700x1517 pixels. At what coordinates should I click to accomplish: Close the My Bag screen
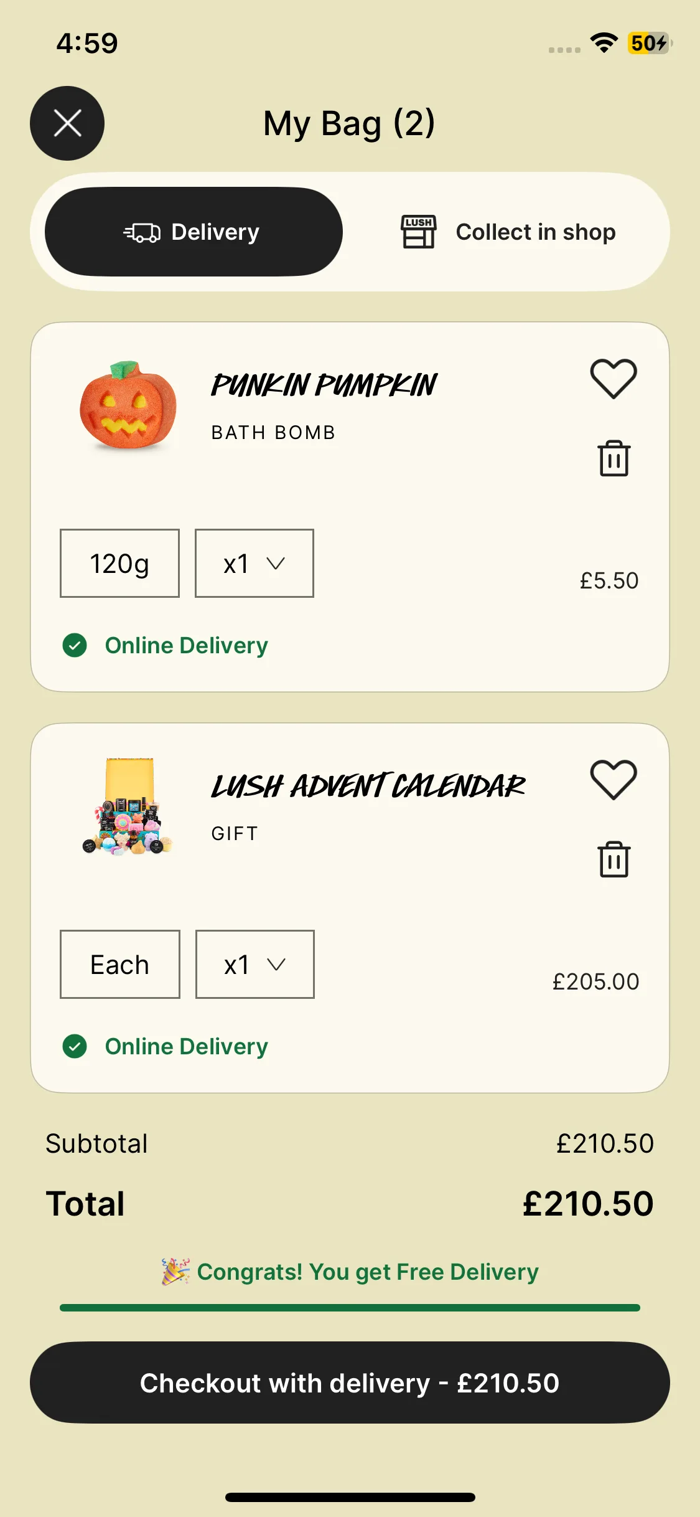[x=67, y=123]
